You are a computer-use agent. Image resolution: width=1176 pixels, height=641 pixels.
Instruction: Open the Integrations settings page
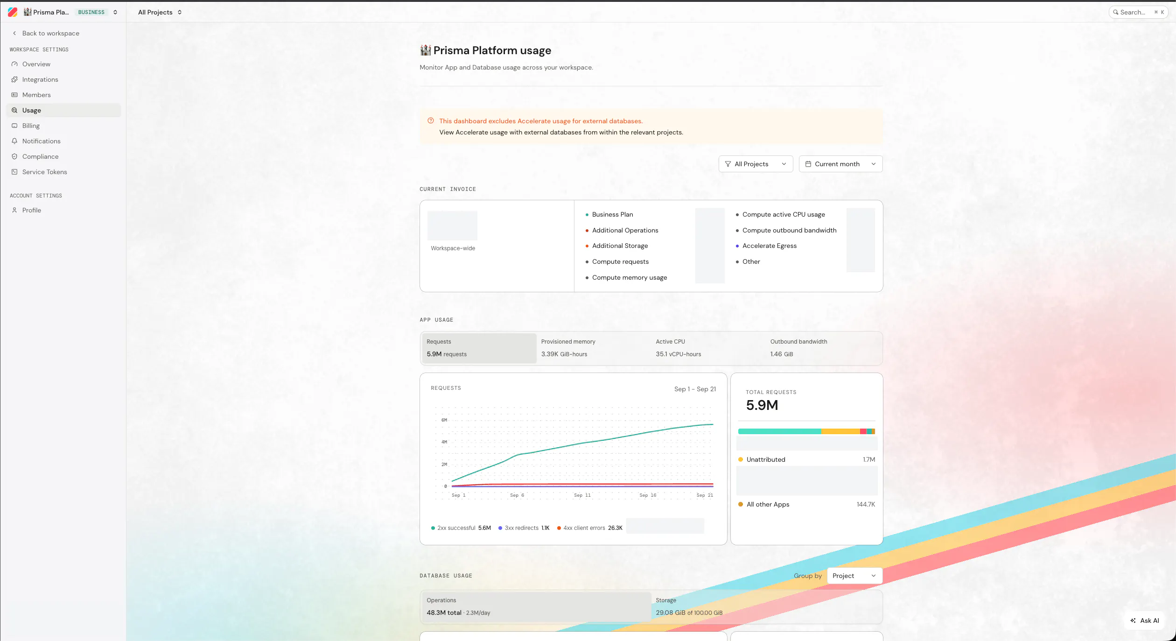tap(63, 79)
